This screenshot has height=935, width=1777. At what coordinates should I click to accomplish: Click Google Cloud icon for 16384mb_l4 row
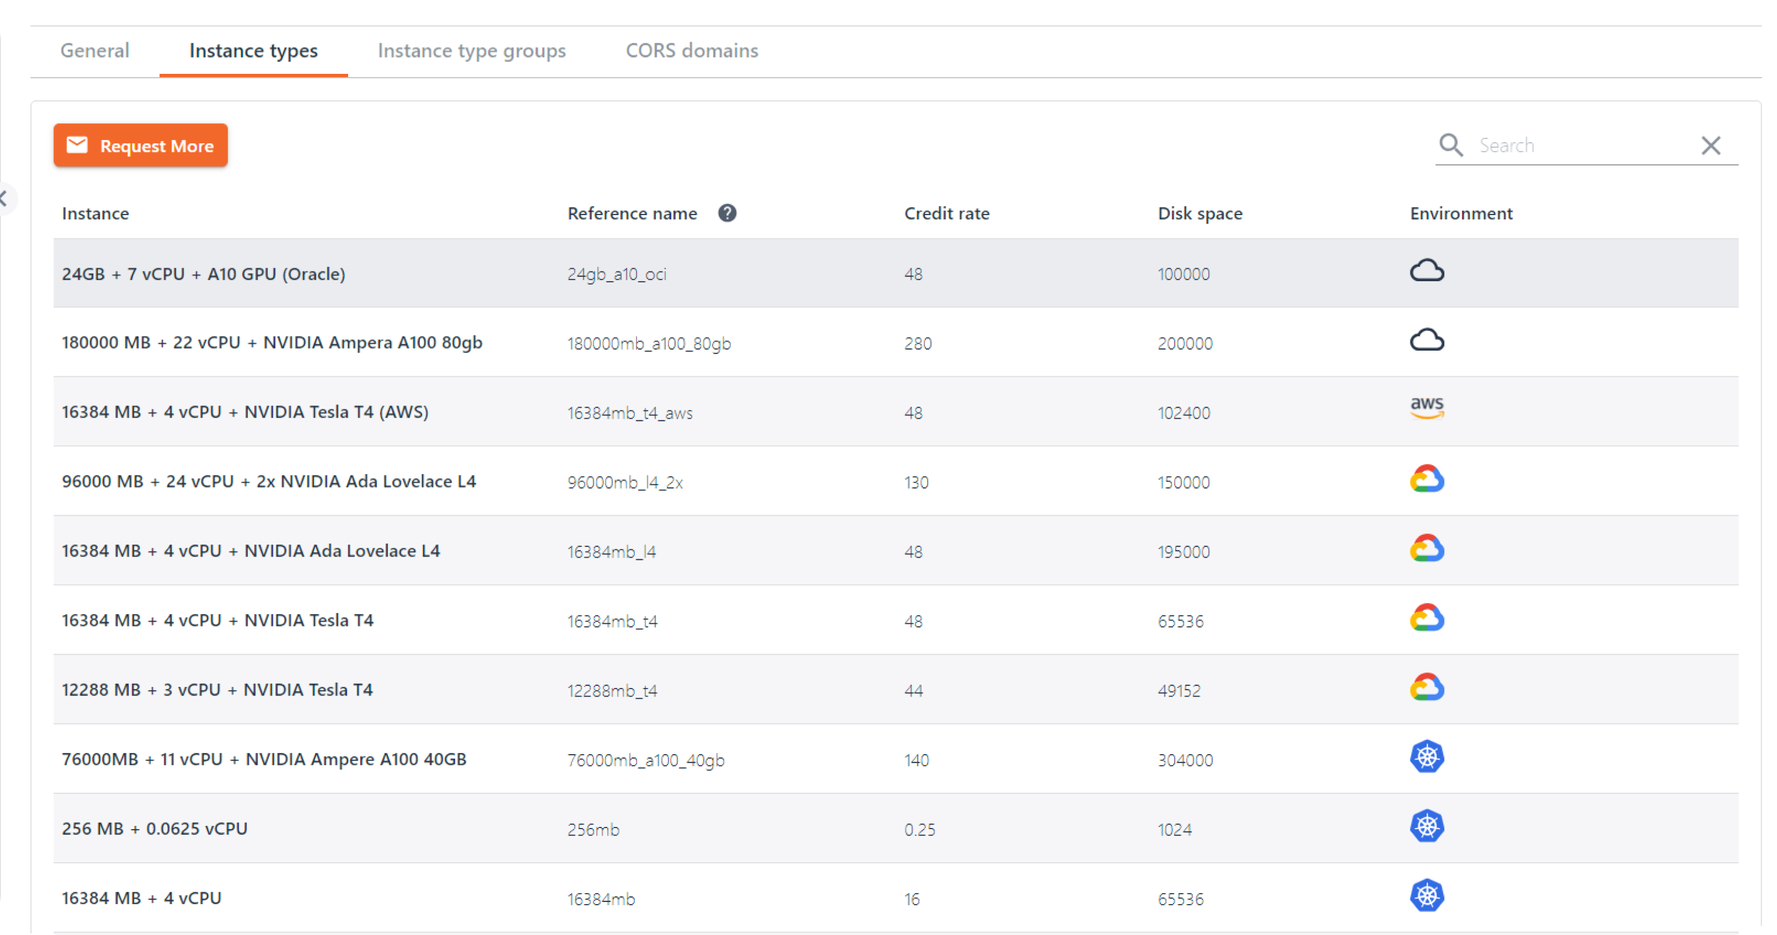[1426, 548]
